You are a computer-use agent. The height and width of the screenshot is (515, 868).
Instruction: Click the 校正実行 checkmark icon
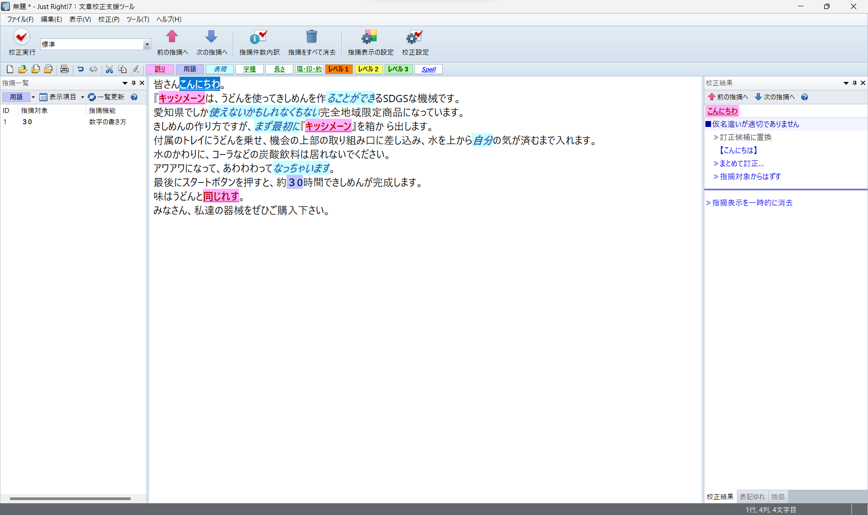[21, 37]
